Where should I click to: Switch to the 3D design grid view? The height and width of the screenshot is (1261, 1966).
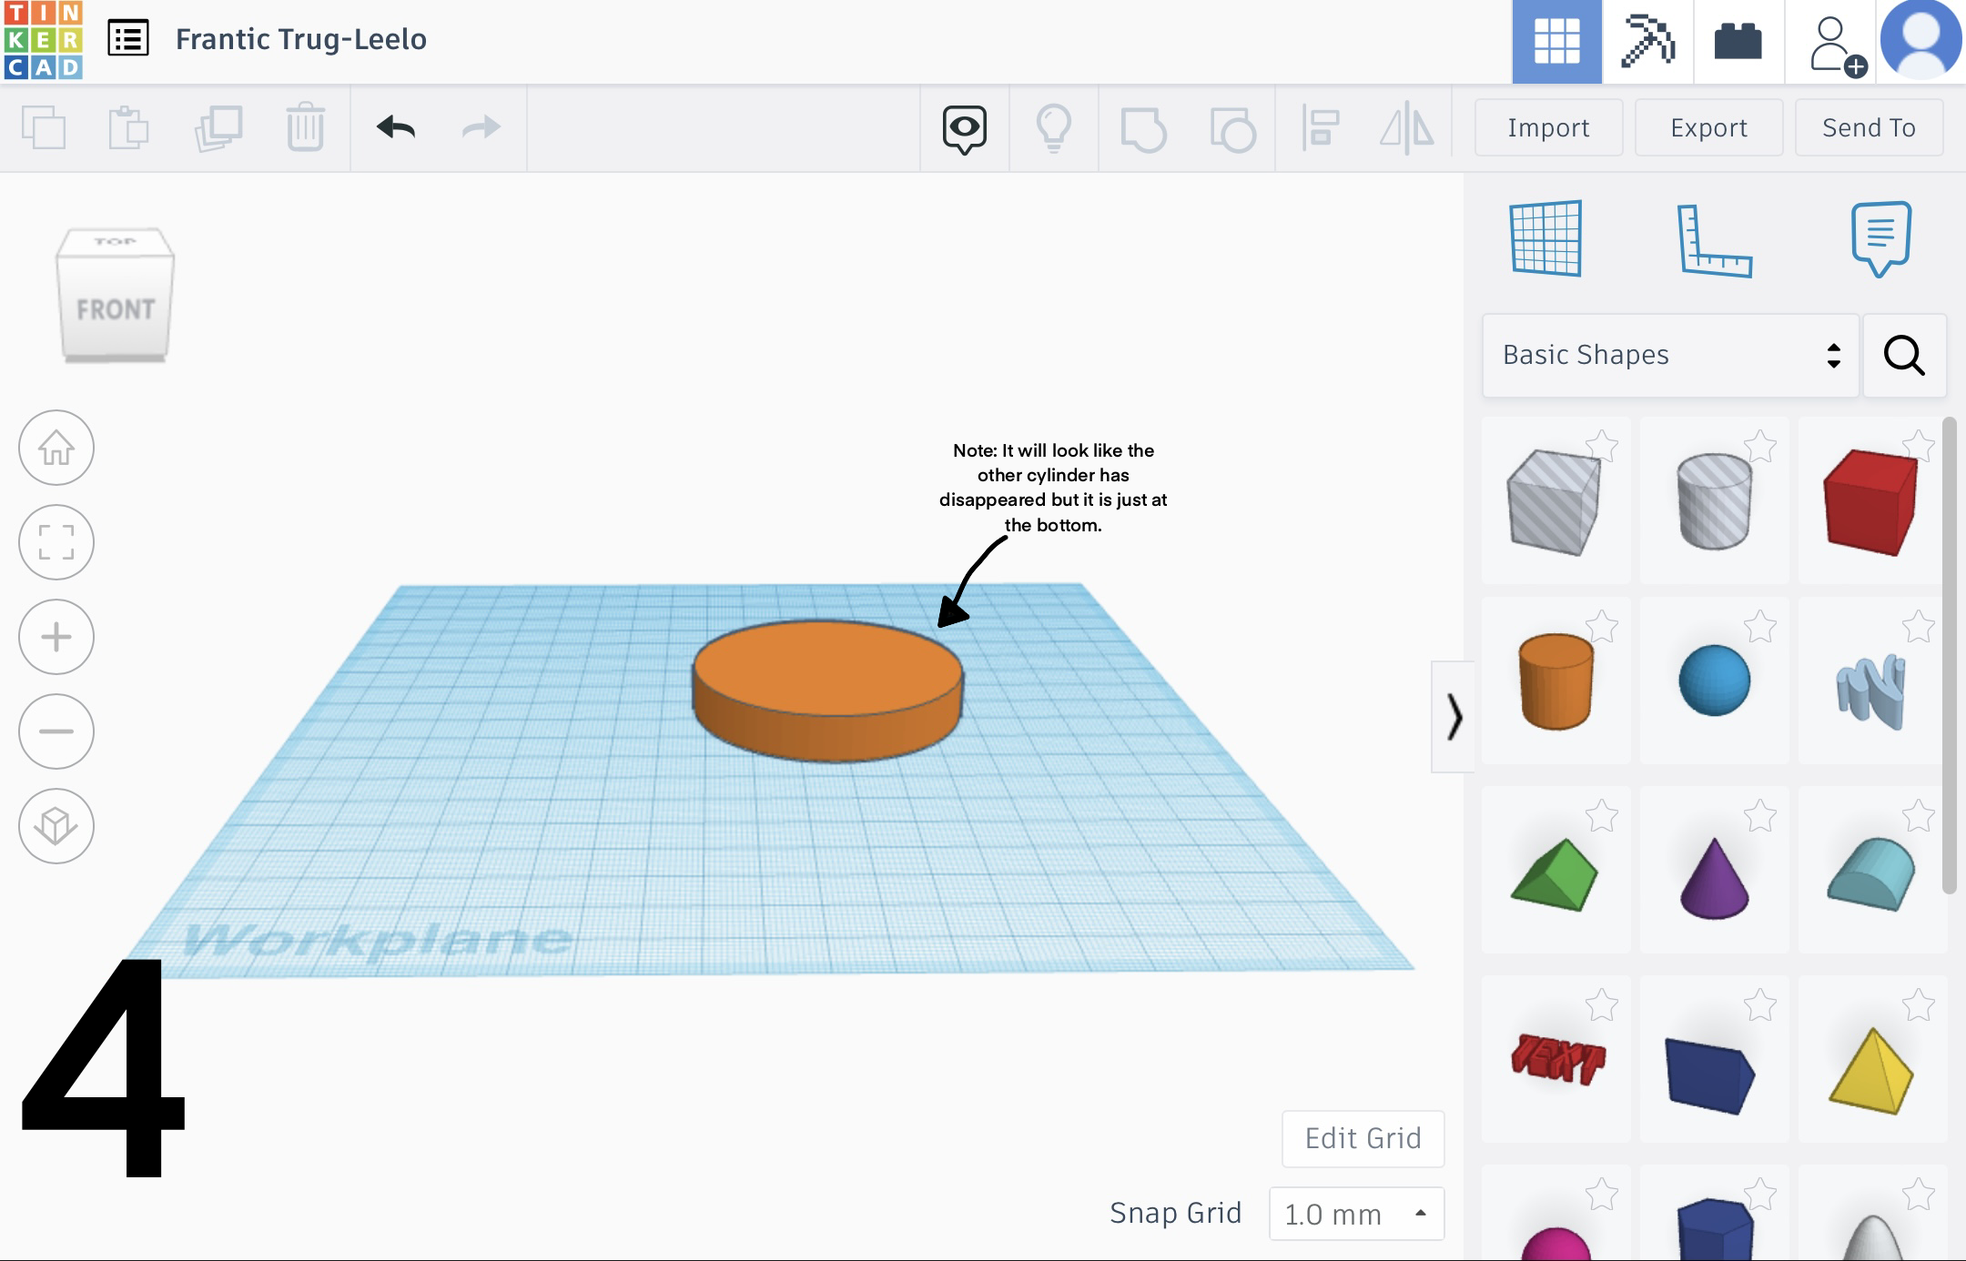[x=1556, y=42]
